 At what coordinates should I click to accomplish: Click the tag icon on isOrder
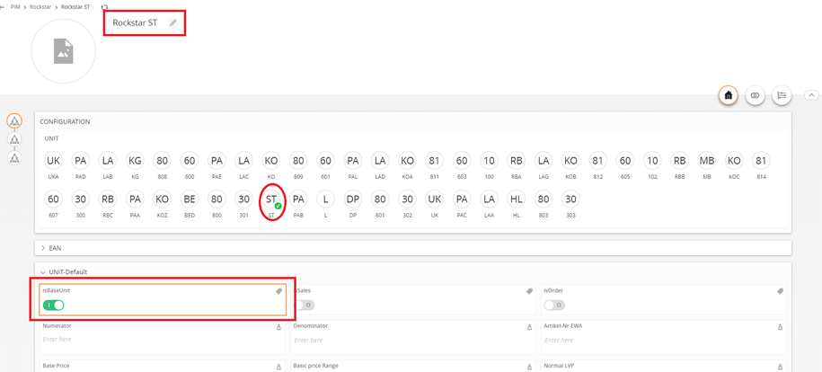point(780,290)
